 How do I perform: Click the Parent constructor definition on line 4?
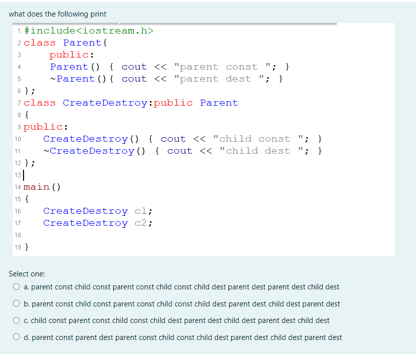(165, 67)
